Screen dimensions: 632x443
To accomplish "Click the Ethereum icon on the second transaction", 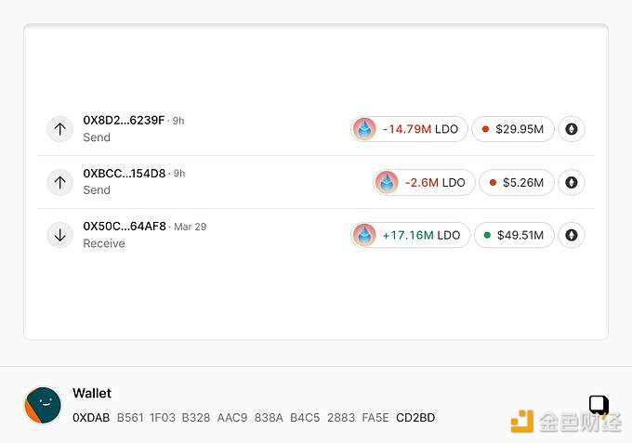I will tap(572, 182).
